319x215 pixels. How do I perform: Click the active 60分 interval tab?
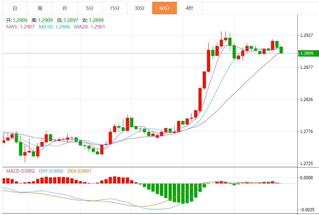(x=165, y=8)
